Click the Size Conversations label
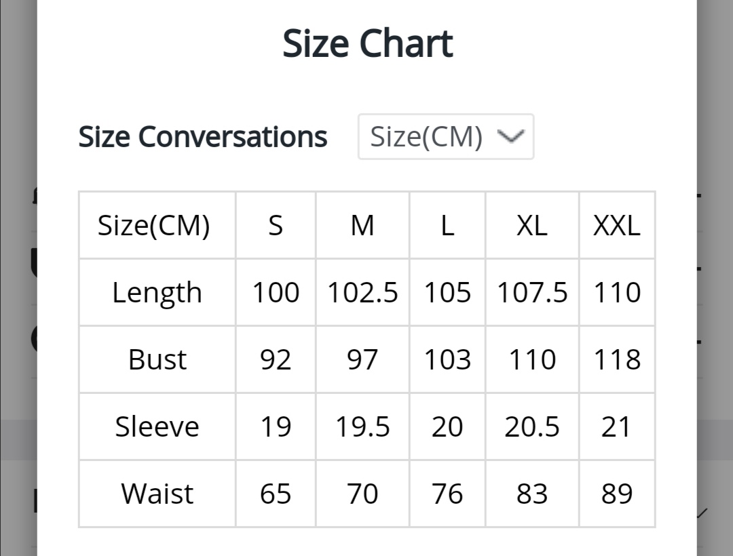 point(202,137)
